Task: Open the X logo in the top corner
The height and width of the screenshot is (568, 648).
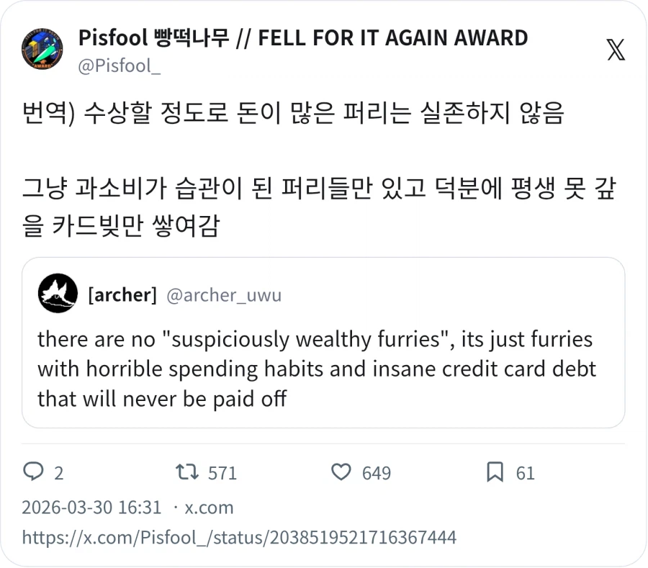Action: click(614, 50)
